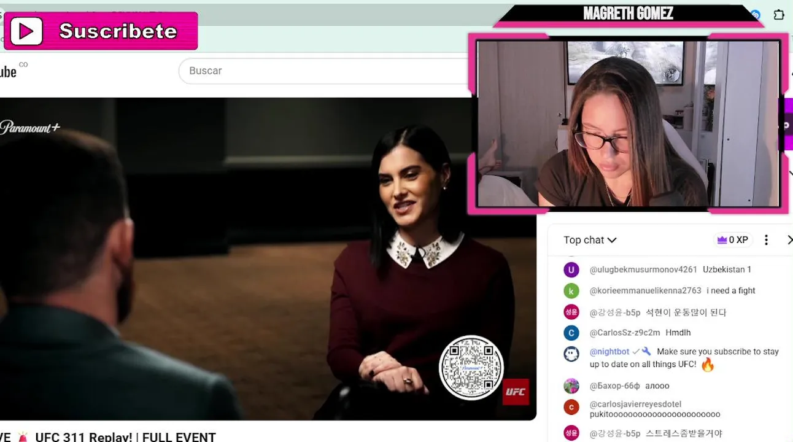This screenshot has height=442, width=793.
Task: Click the Suscribete play icon
Action: coord(26,31)
